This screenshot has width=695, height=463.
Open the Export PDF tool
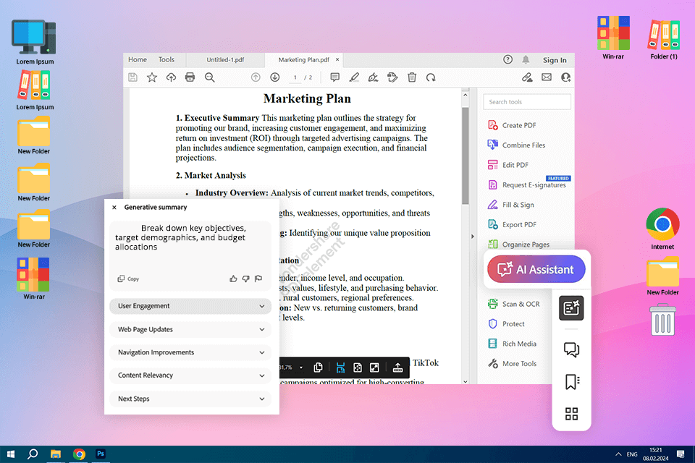point(512,225)
